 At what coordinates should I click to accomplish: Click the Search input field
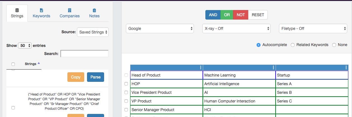click(84, 54)
